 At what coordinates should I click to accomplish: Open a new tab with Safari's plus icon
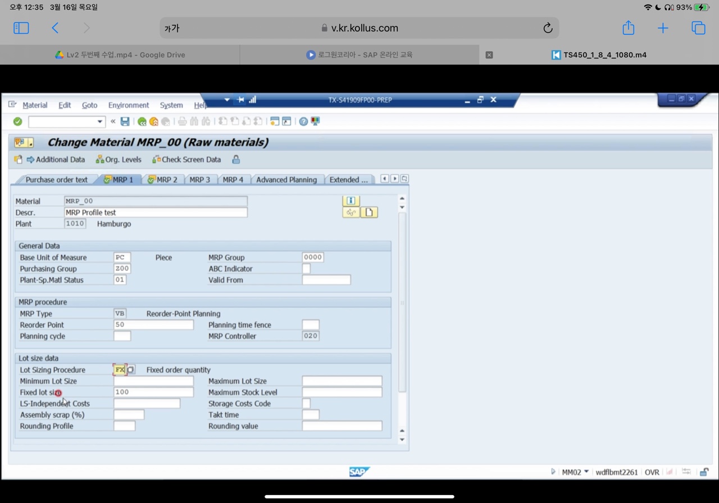[x=663, y=28]
